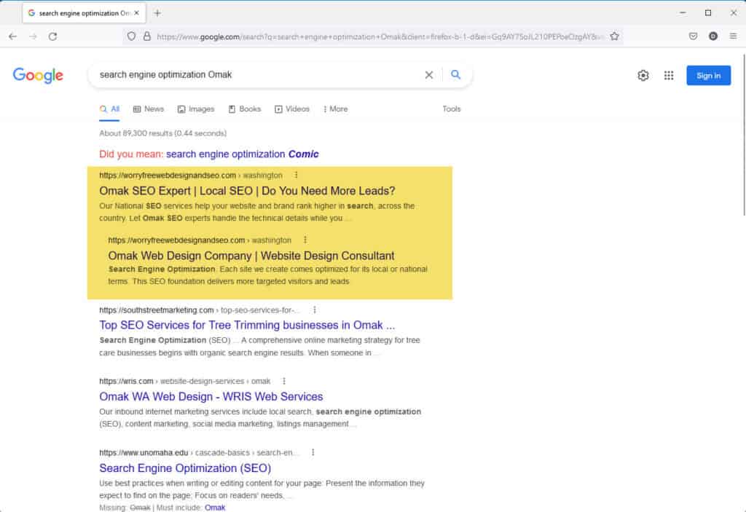Click the blue magnifier search icon

[456, 75]
